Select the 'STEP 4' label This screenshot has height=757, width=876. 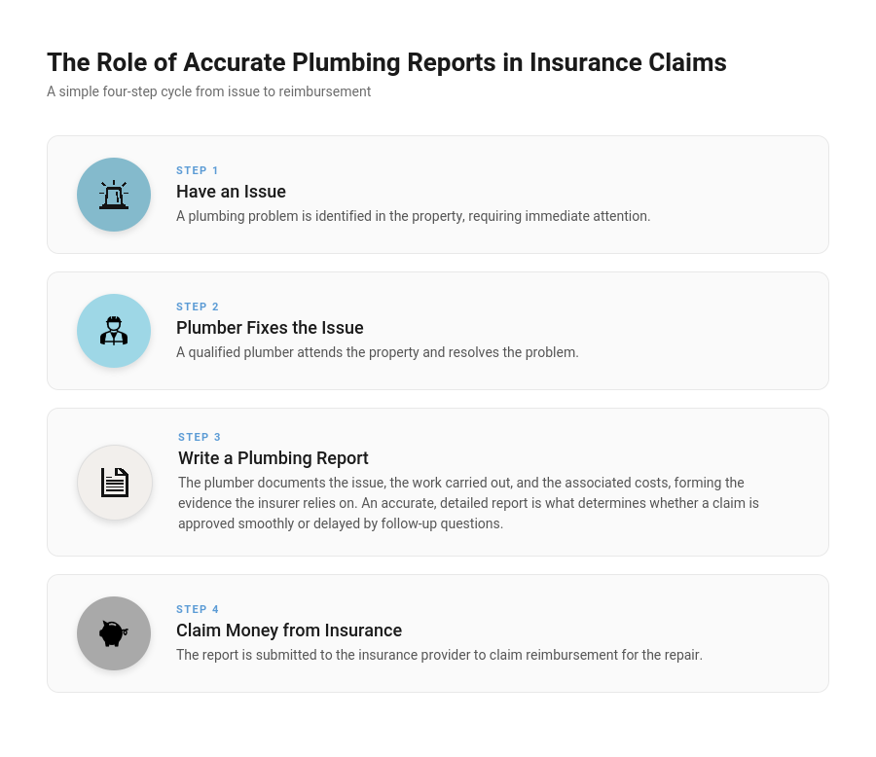click(198, 609)
